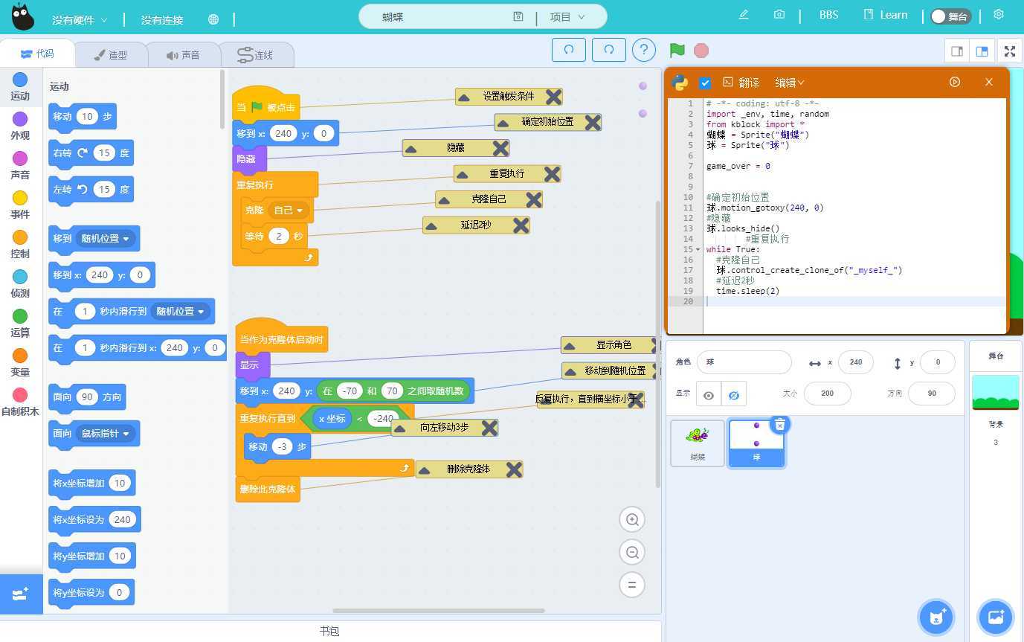The height and width of the screenshot is (642, 1024).
Task: Delete the 删除克隆体 comment
Action: pyautogui.click(x=514, y=469)
